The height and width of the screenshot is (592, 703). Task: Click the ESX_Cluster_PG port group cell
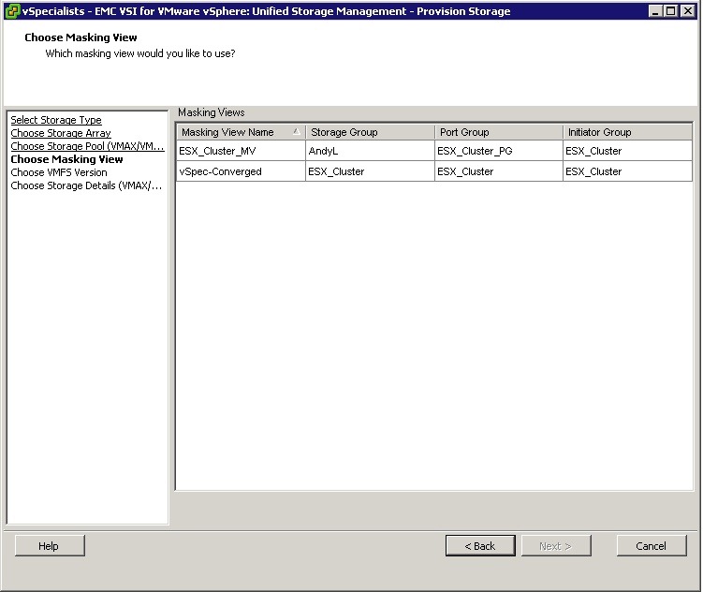pos(475,151)
